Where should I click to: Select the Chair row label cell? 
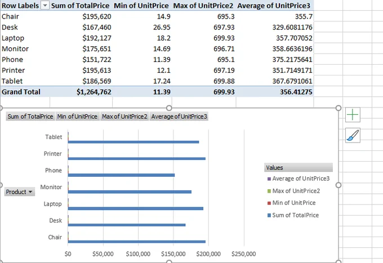tap(25, 16)
